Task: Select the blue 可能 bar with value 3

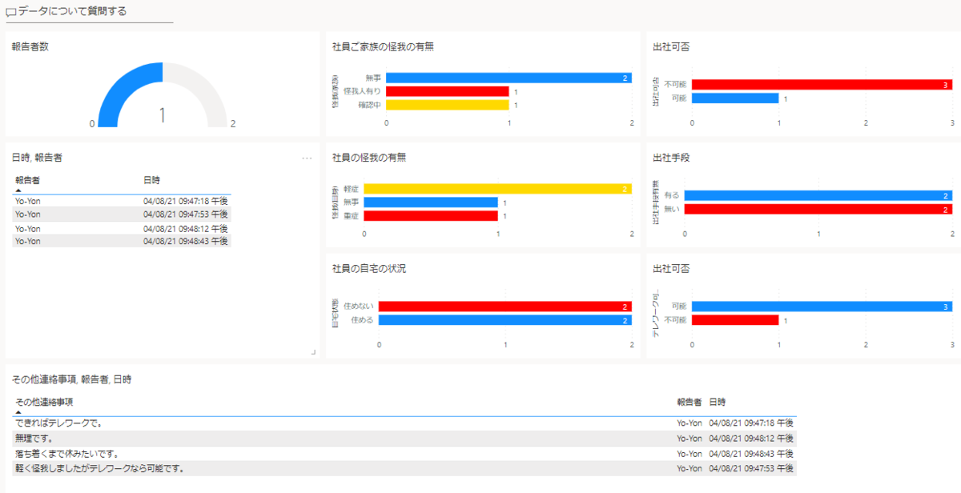Action: [822, 306]
